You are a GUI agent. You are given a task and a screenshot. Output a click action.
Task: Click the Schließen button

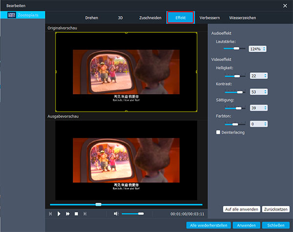coord(276,225)
